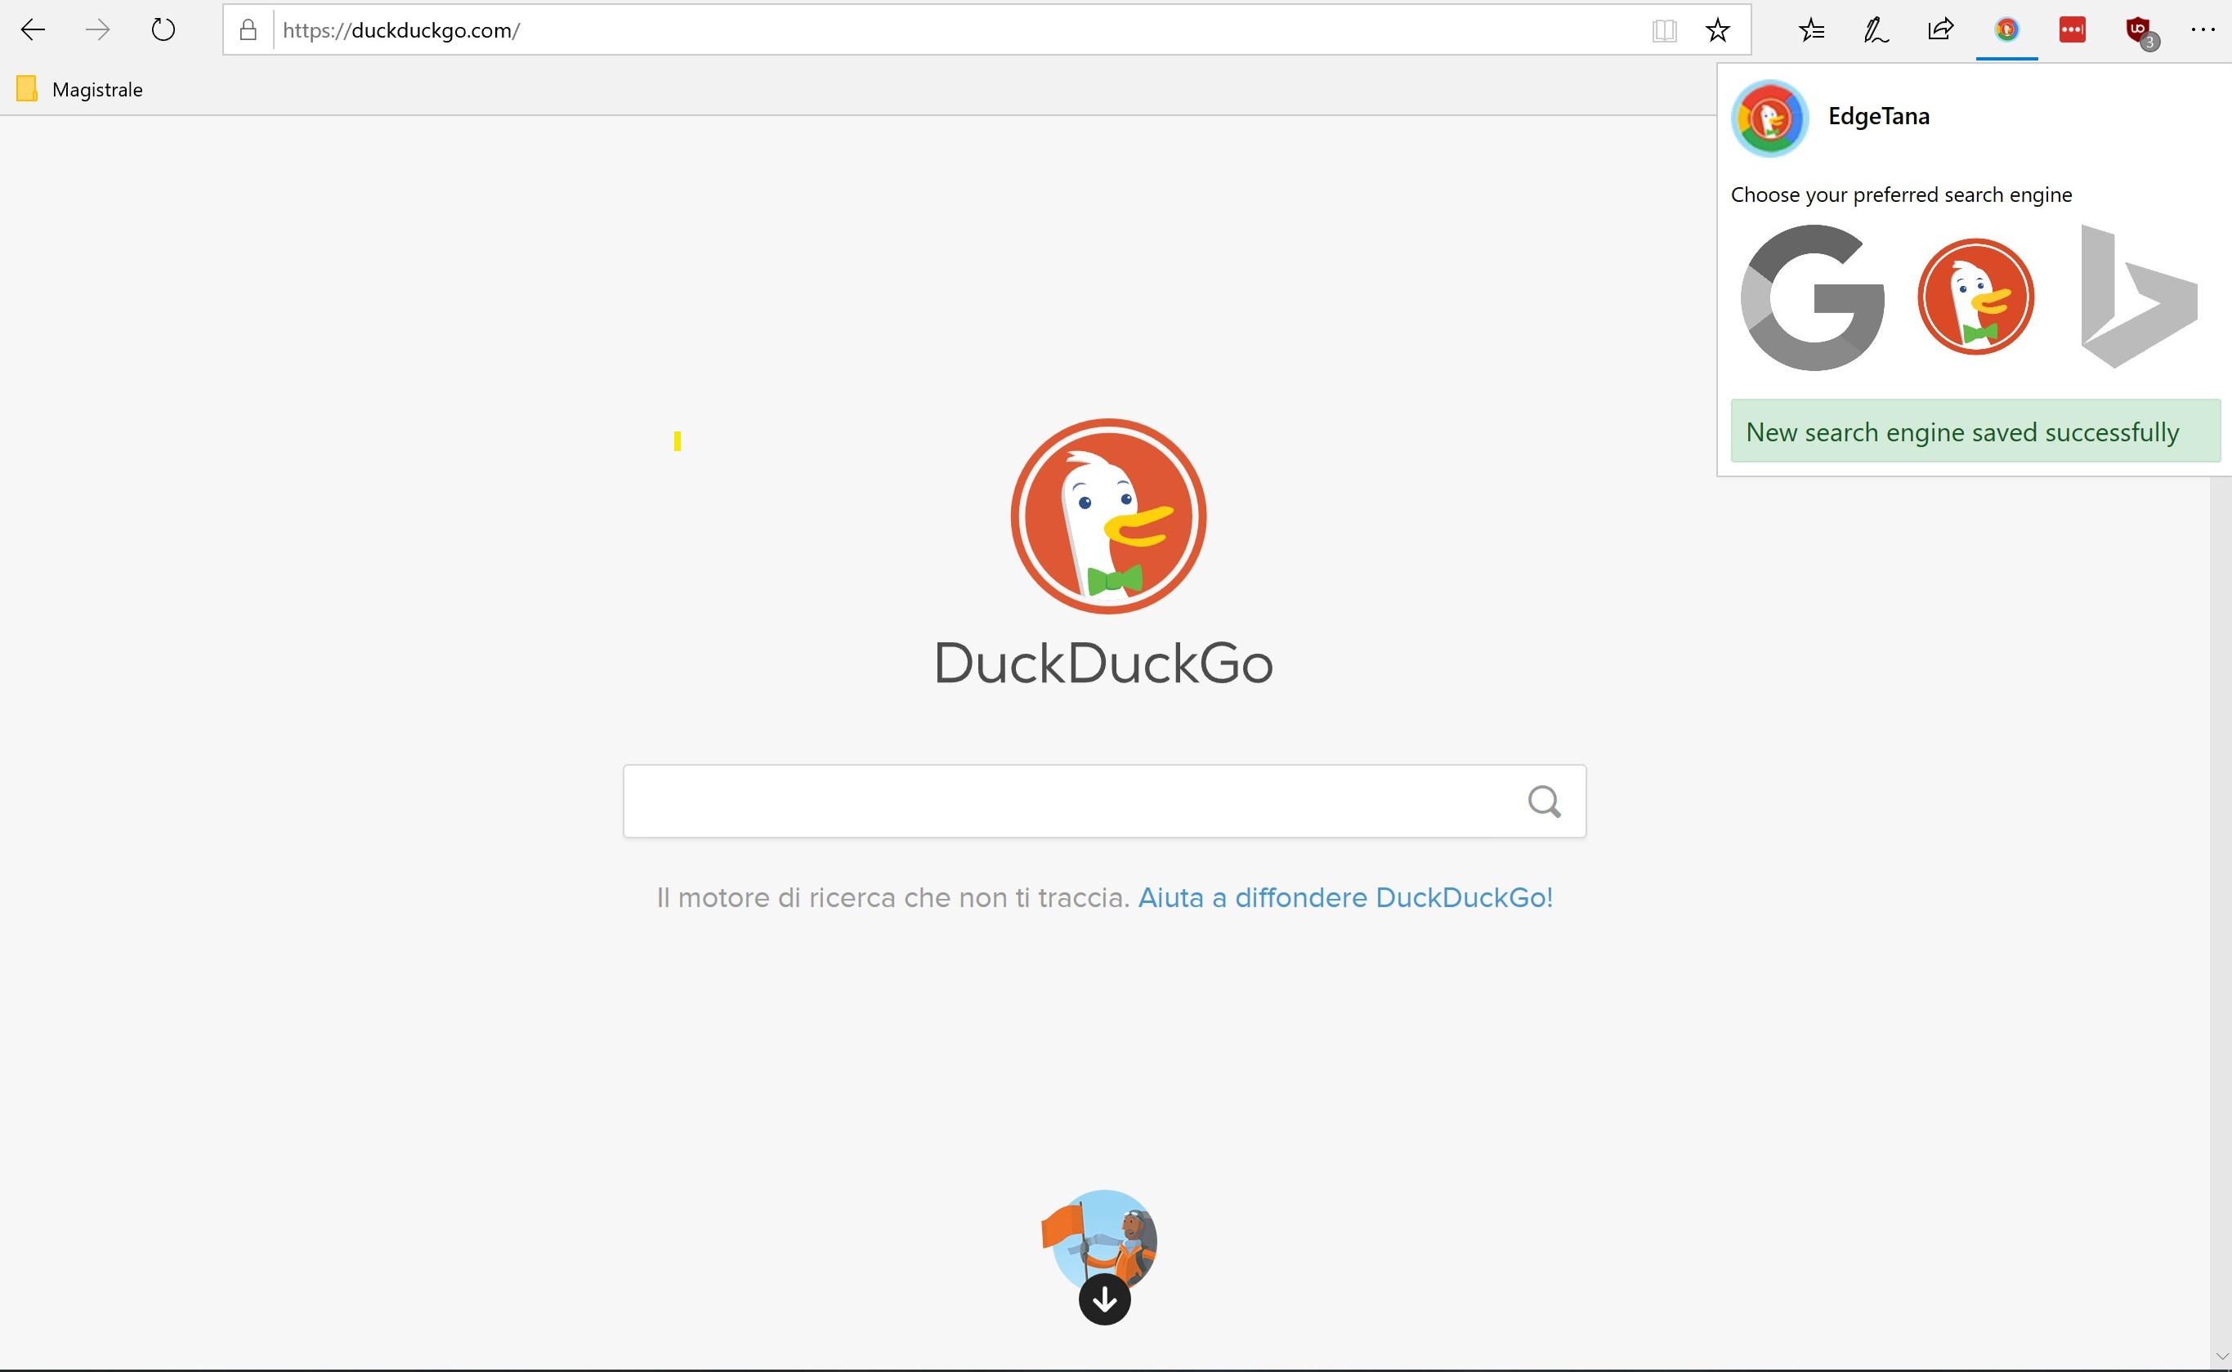Click the large DuckDuckGo duck logo
The width and height of the screenshot is (2232, 1372).
click(1108, 516)
